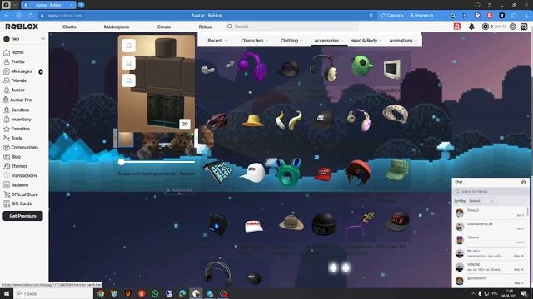
Task: Select the purple headphones accessory
Action: pyautogui.click(x=252, y=66)
